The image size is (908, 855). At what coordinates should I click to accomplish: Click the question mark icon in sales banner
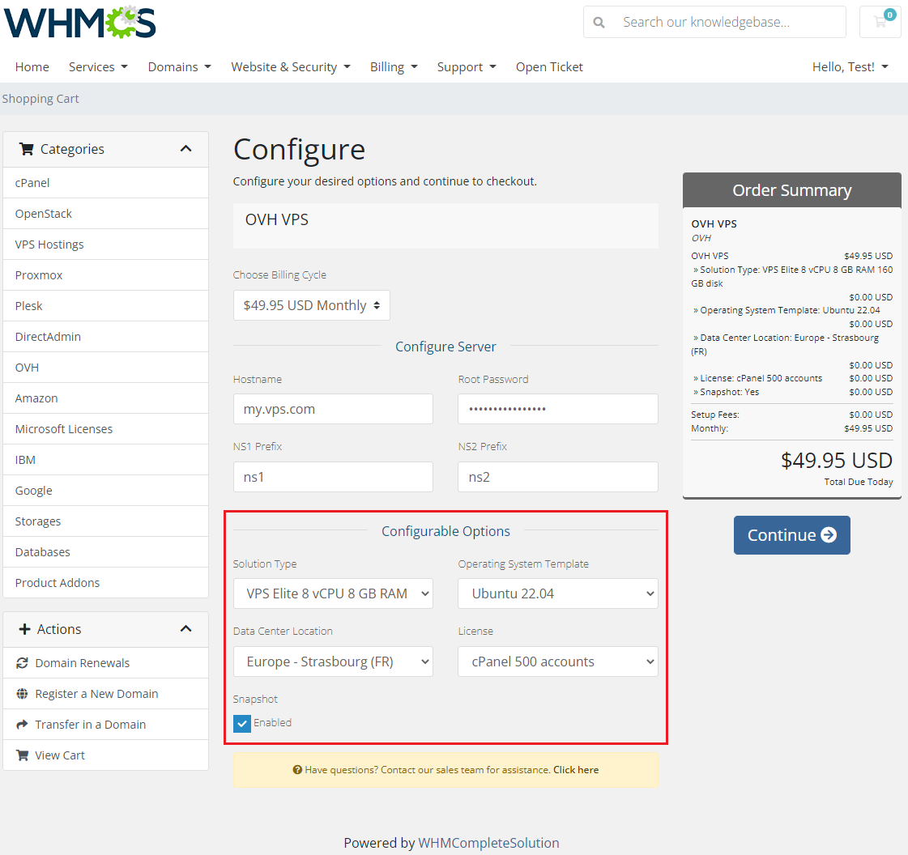point(297,770)
